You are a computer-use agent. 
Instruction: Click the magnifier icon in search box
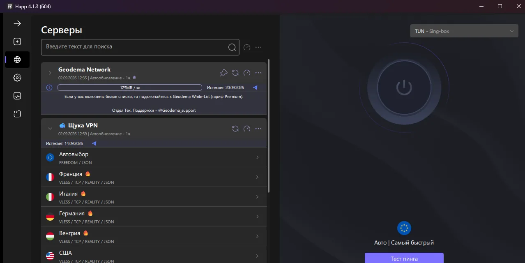pyautogui.click(x=232, y=47)
